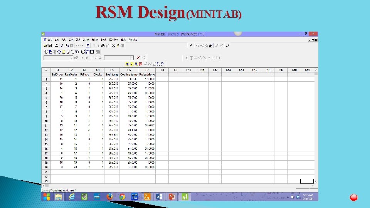Select the Text T drawing tool
The height and width of the screenshot is (208, 370).
pyautogui.click(x=192, y=58)
